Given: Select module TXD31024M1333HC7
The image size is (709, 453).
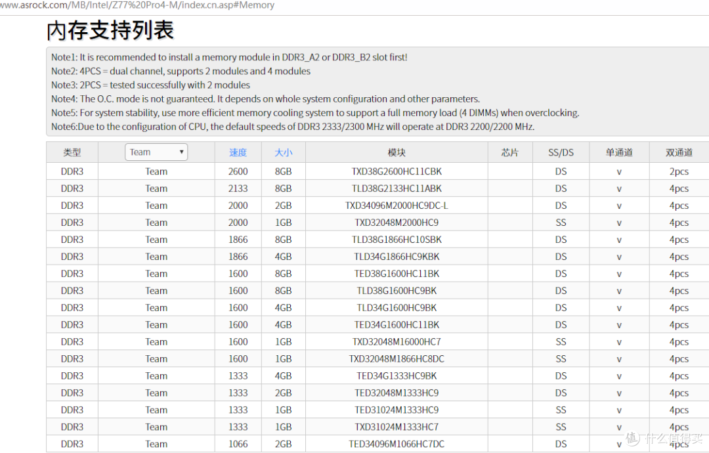Looking at the screenshot, I should (x=397, y=427).
